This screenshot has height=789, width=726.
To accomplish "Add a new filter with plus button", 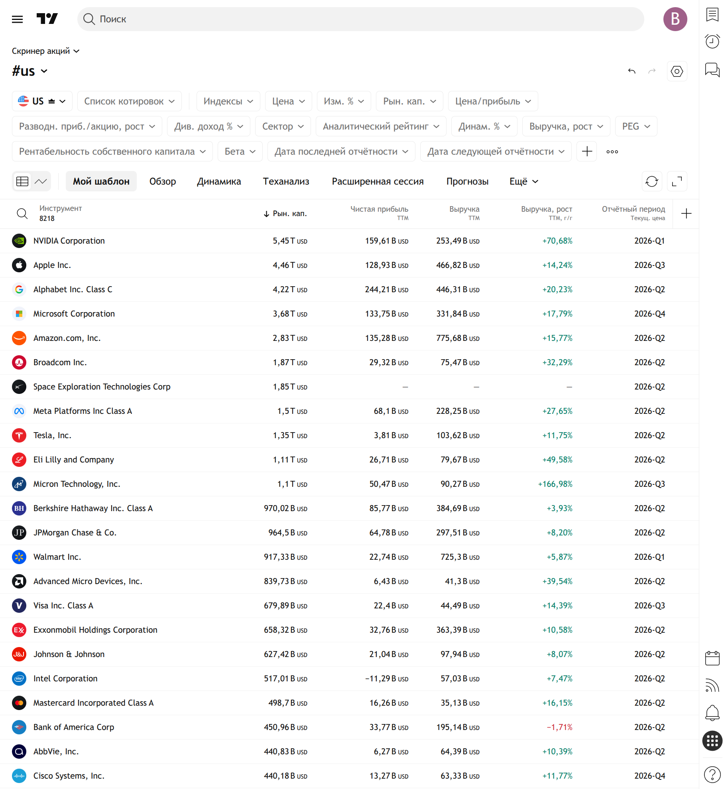I will (x=586, y=152).
